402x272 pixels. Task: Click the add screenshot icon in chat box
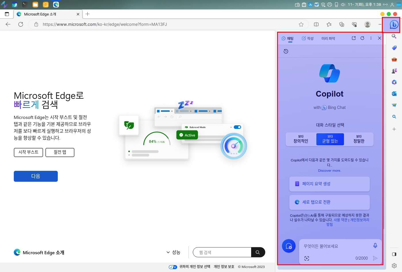point(307,258)
